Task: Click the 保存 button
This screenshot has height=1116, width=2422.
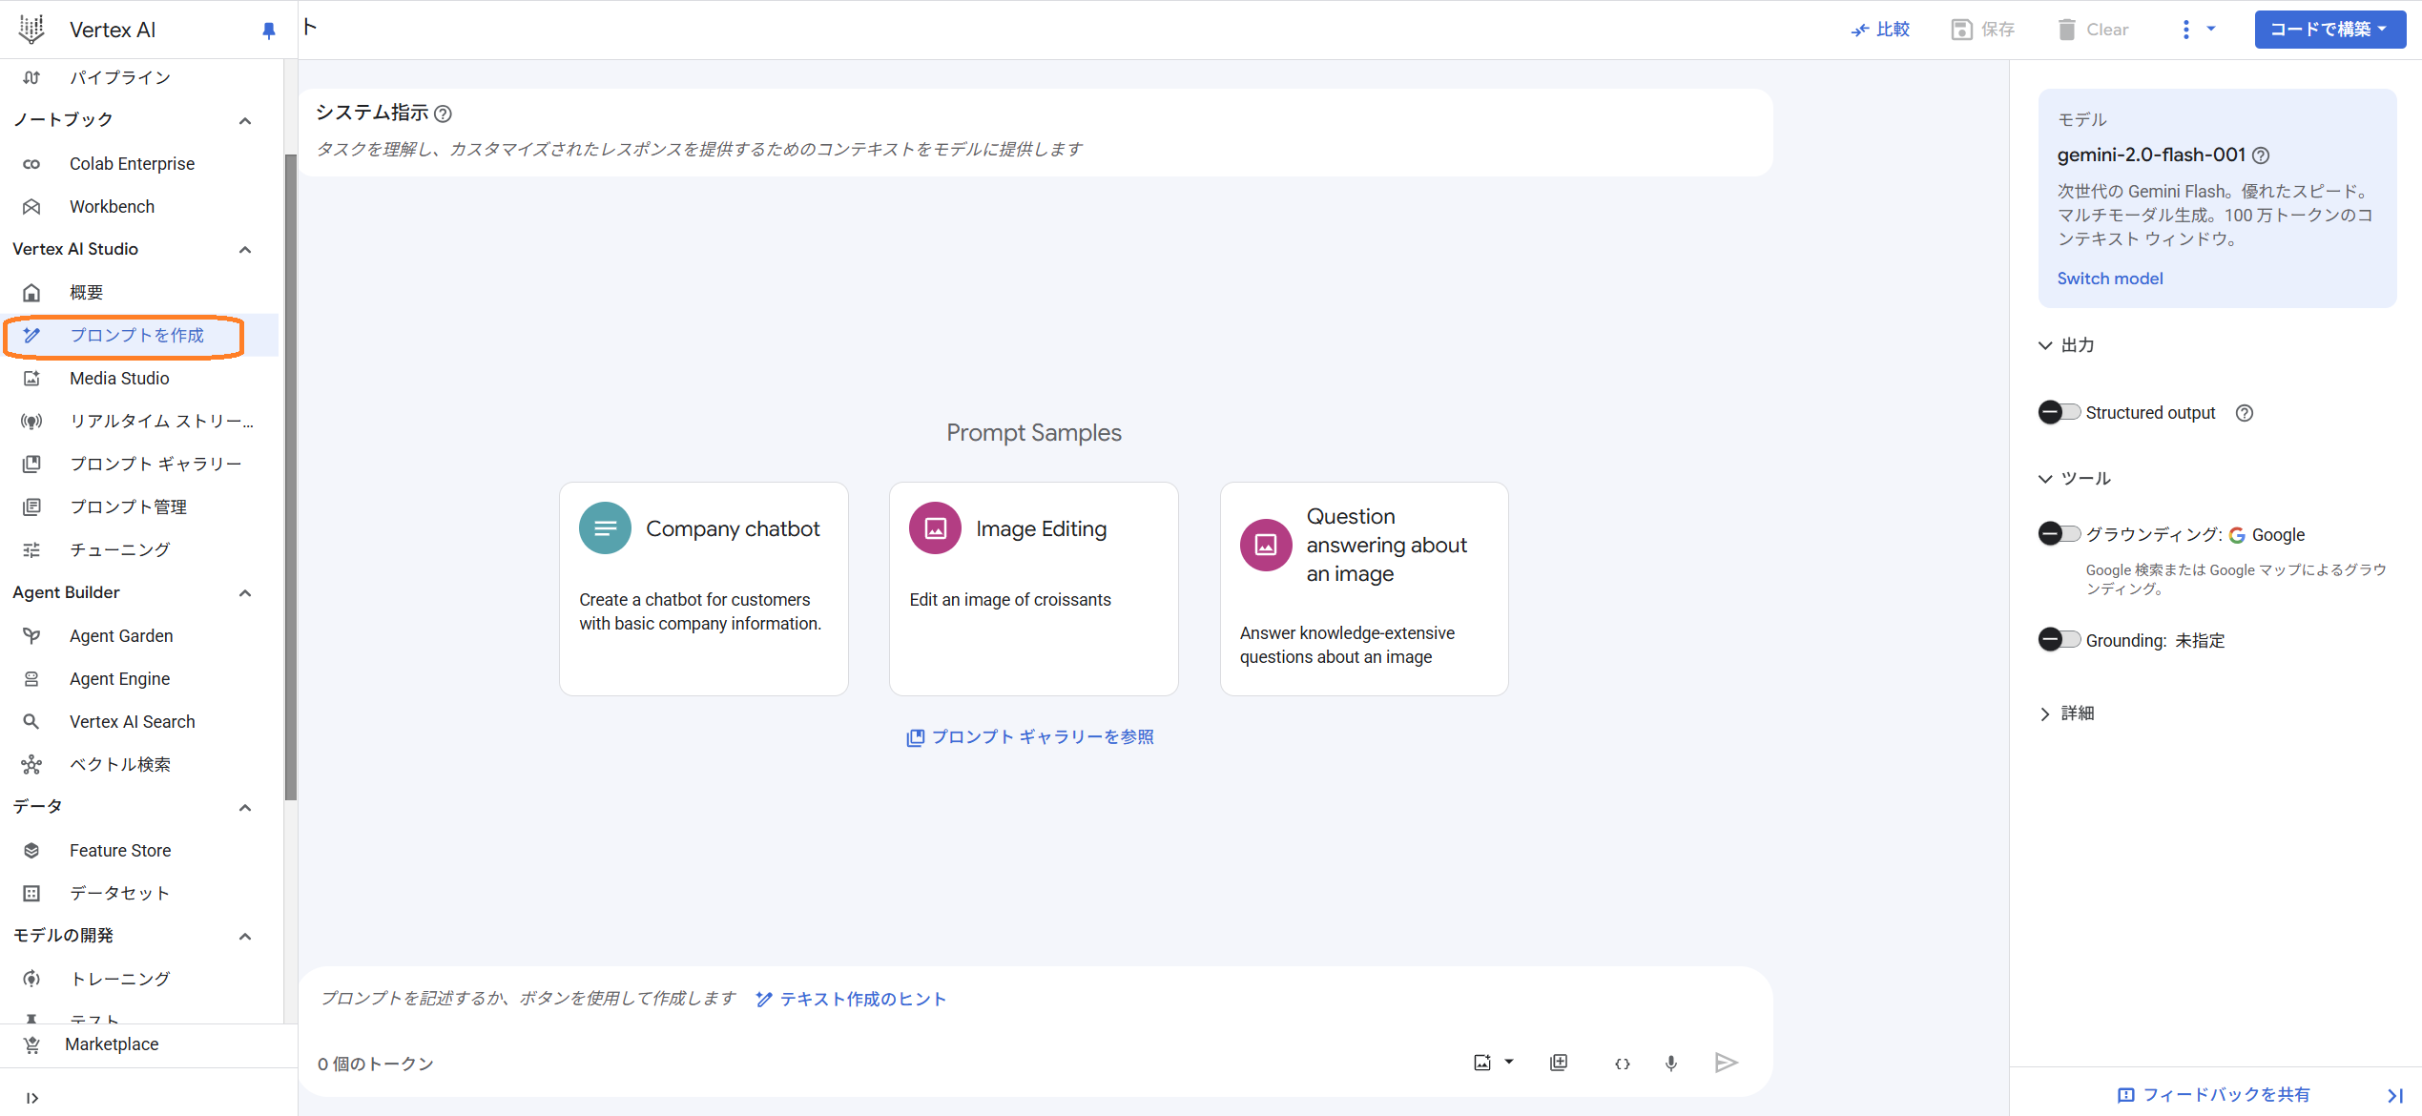Action: click(1983, 30)
